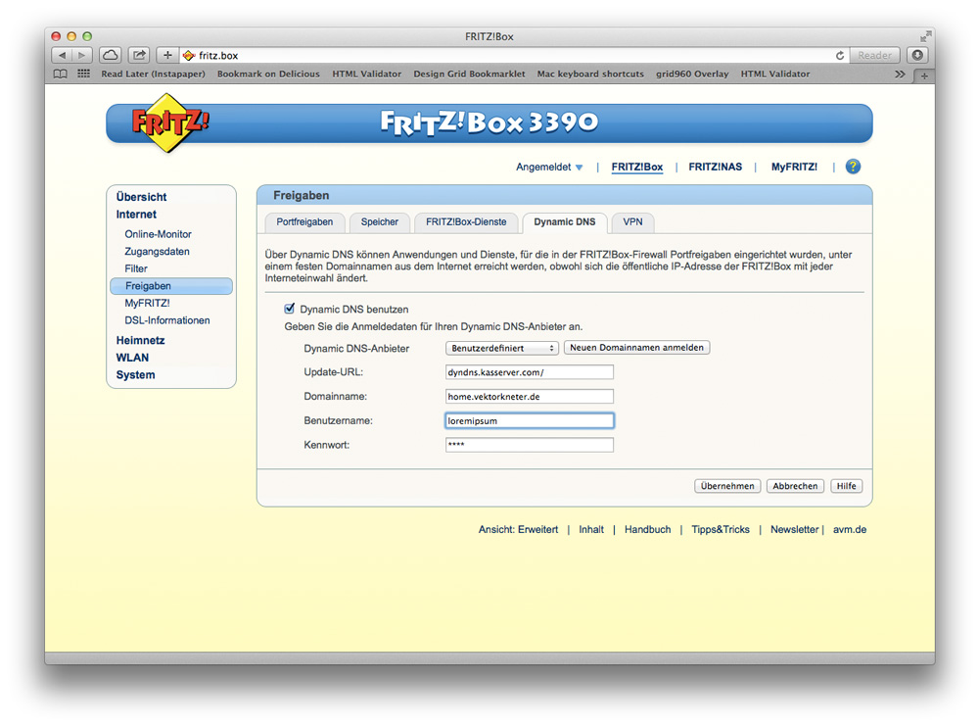
Task: Open iCloud Tabs cloud icon
Action: pyautogui.click(x=111, y=55)
